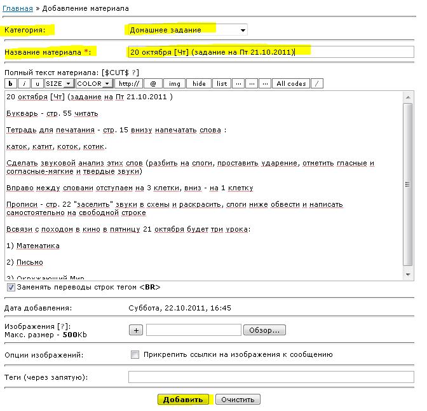Click the Очистить reset button
Image resolution: width=427 pixels, height=411 pixels.
coord(238,400)
